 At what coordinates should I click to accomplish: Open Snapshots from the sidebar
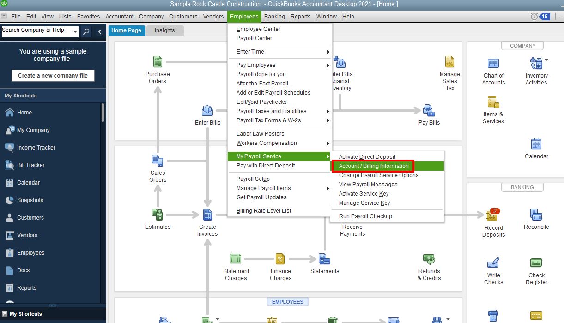point(30,200)
